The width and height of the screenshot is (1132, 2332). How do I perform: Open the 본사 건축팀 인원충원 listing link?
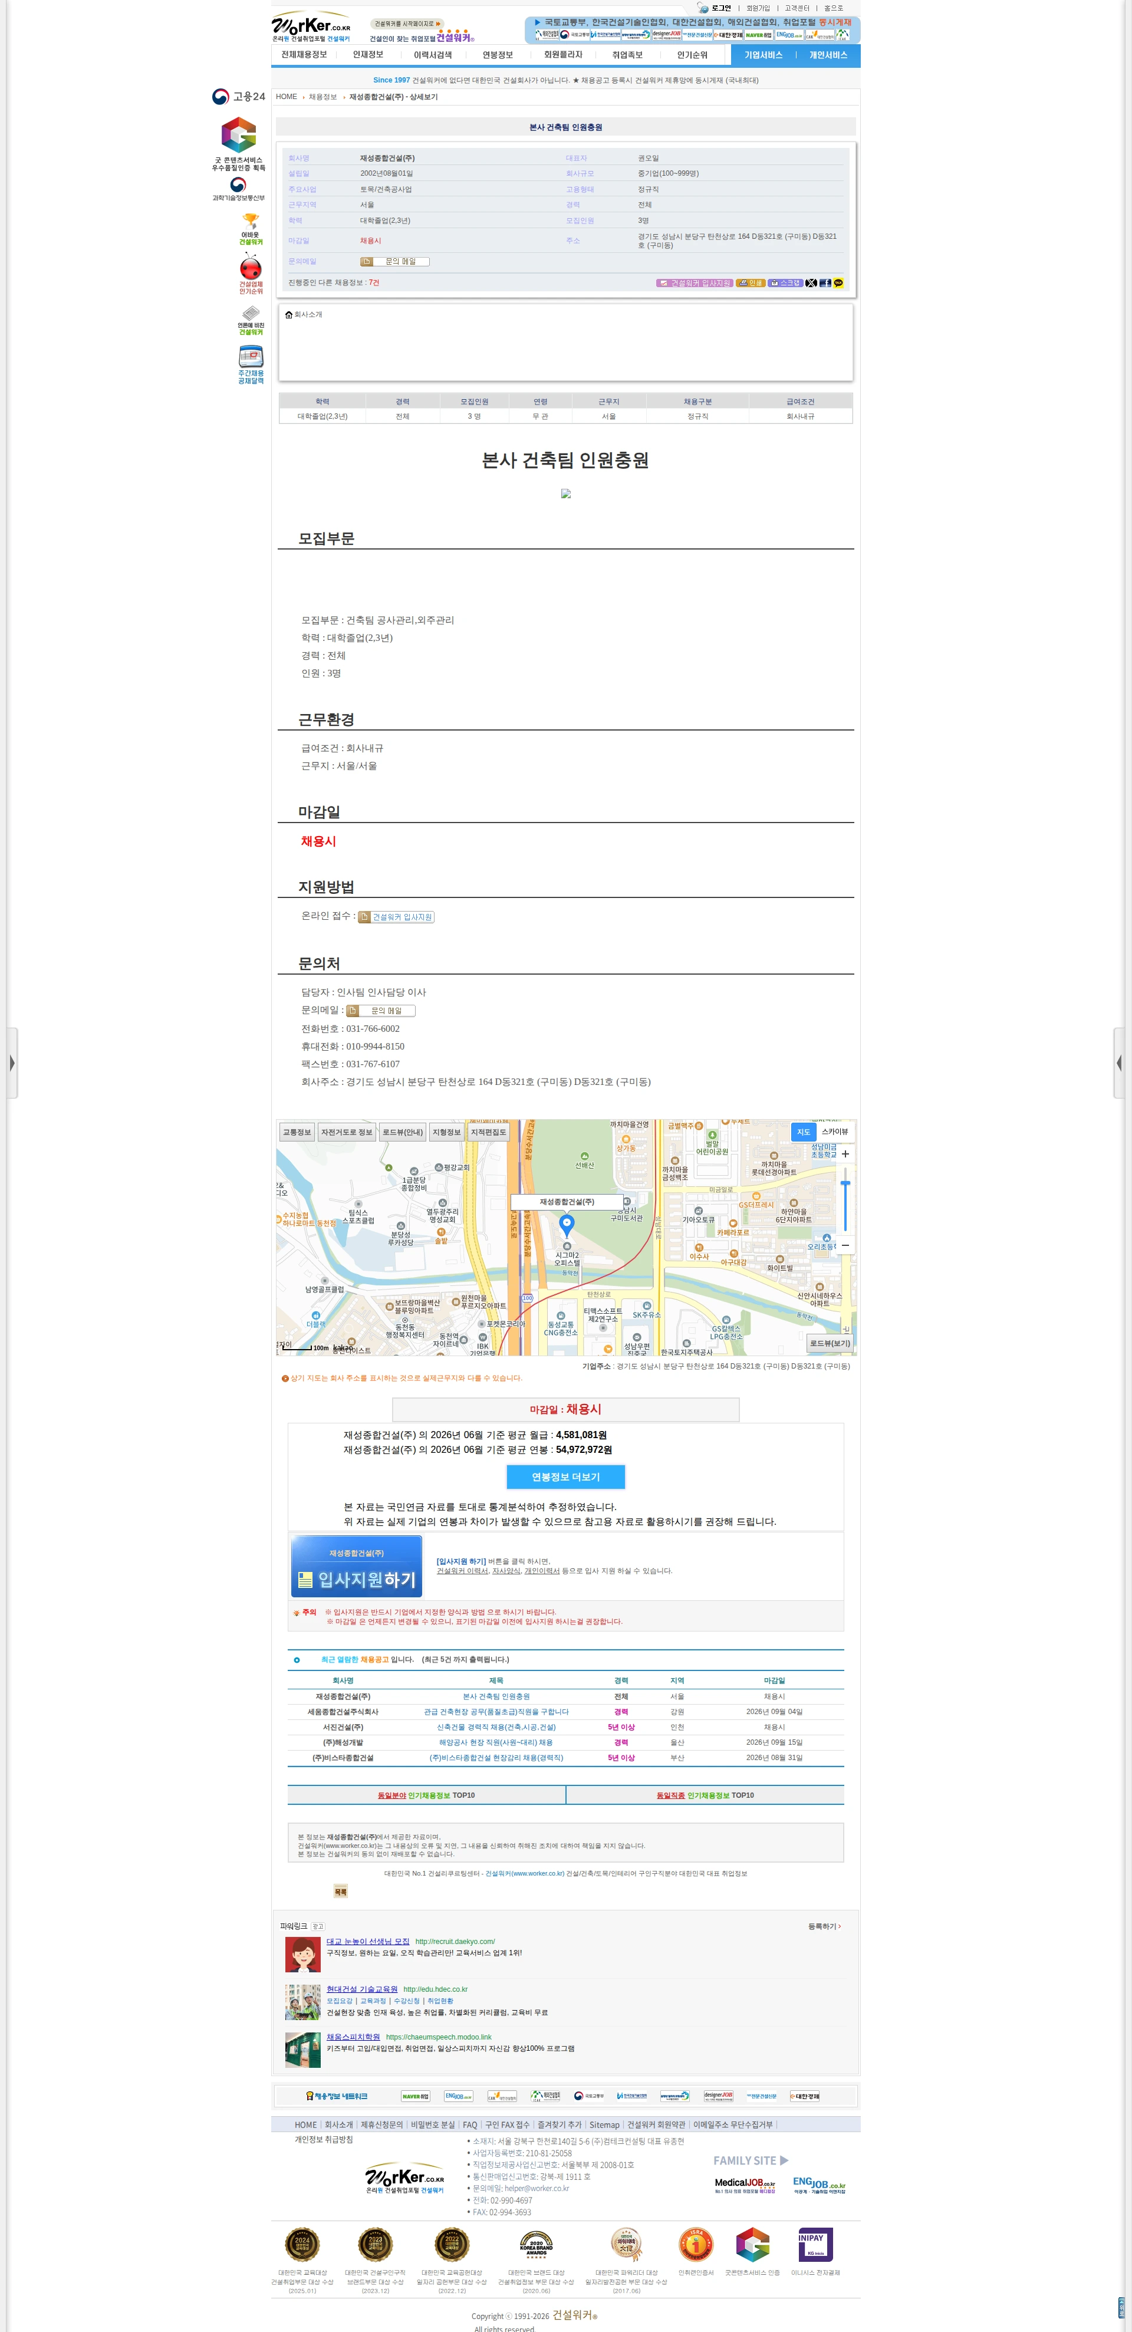(496, 1696)
